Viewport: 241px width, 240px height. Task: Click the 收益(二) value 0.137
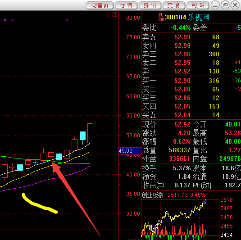coord(182,185)
